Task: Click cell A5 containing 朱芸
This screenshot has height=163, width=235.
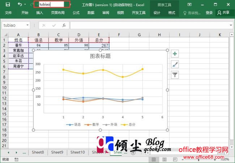Action: pyautogui.click(x=18, y=61)
